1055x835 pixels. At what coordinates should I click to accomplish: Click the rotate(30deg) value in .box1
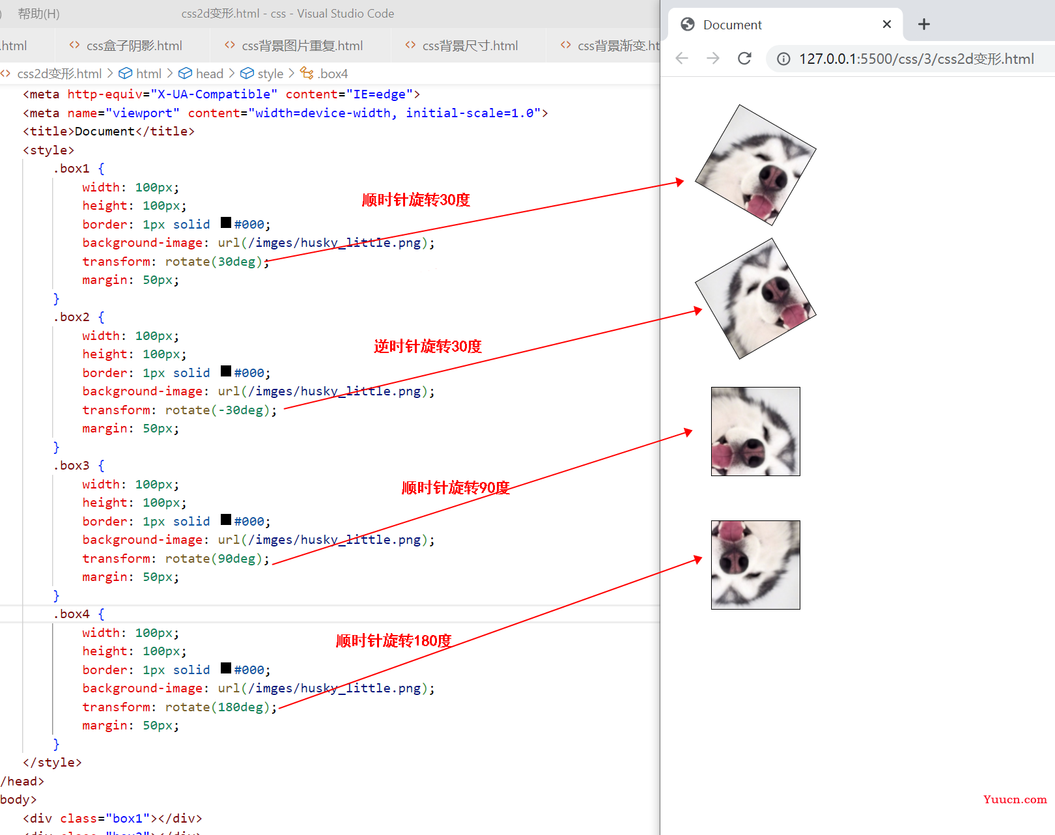tap(214, 261)
